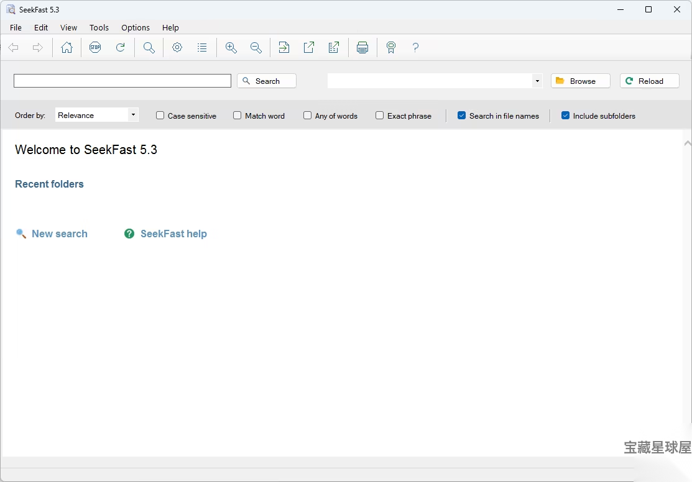The image size is (692, 482).
Task: Click inside the folder path field
Action: pos(430,81)
